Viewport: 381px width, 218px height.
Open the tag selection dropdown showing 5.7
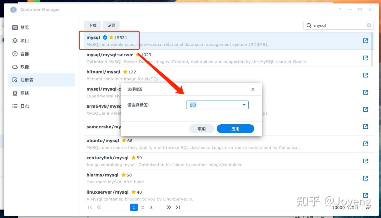[x=244, y=105]
